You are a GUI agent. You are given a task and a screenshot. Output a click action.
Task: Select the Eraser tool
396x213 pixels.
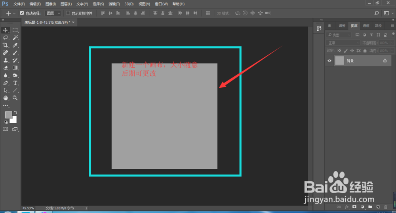coord(5,68)
